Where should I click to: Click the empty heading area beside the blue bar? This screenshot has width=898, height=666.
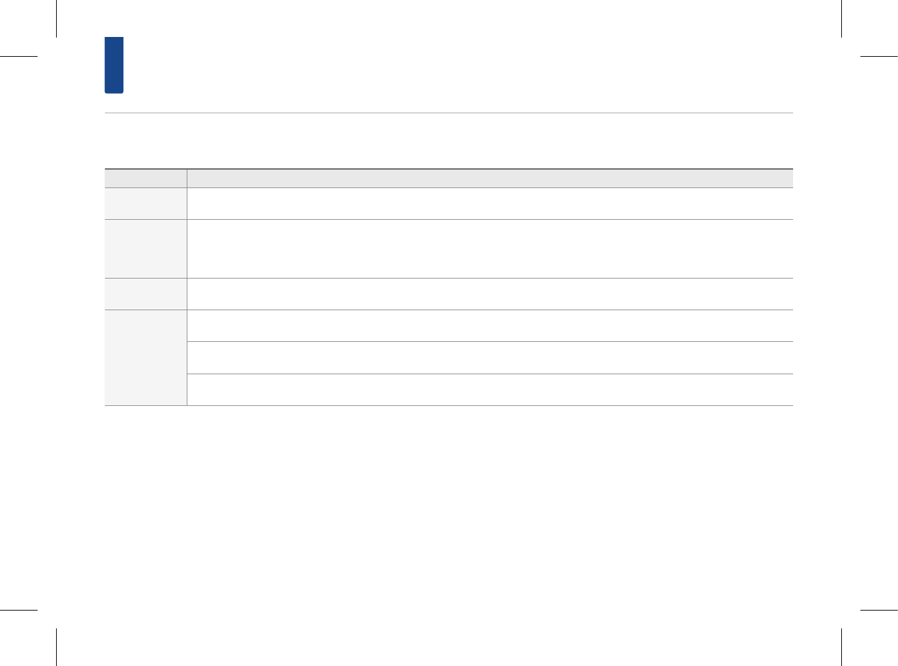pos(396,65)
